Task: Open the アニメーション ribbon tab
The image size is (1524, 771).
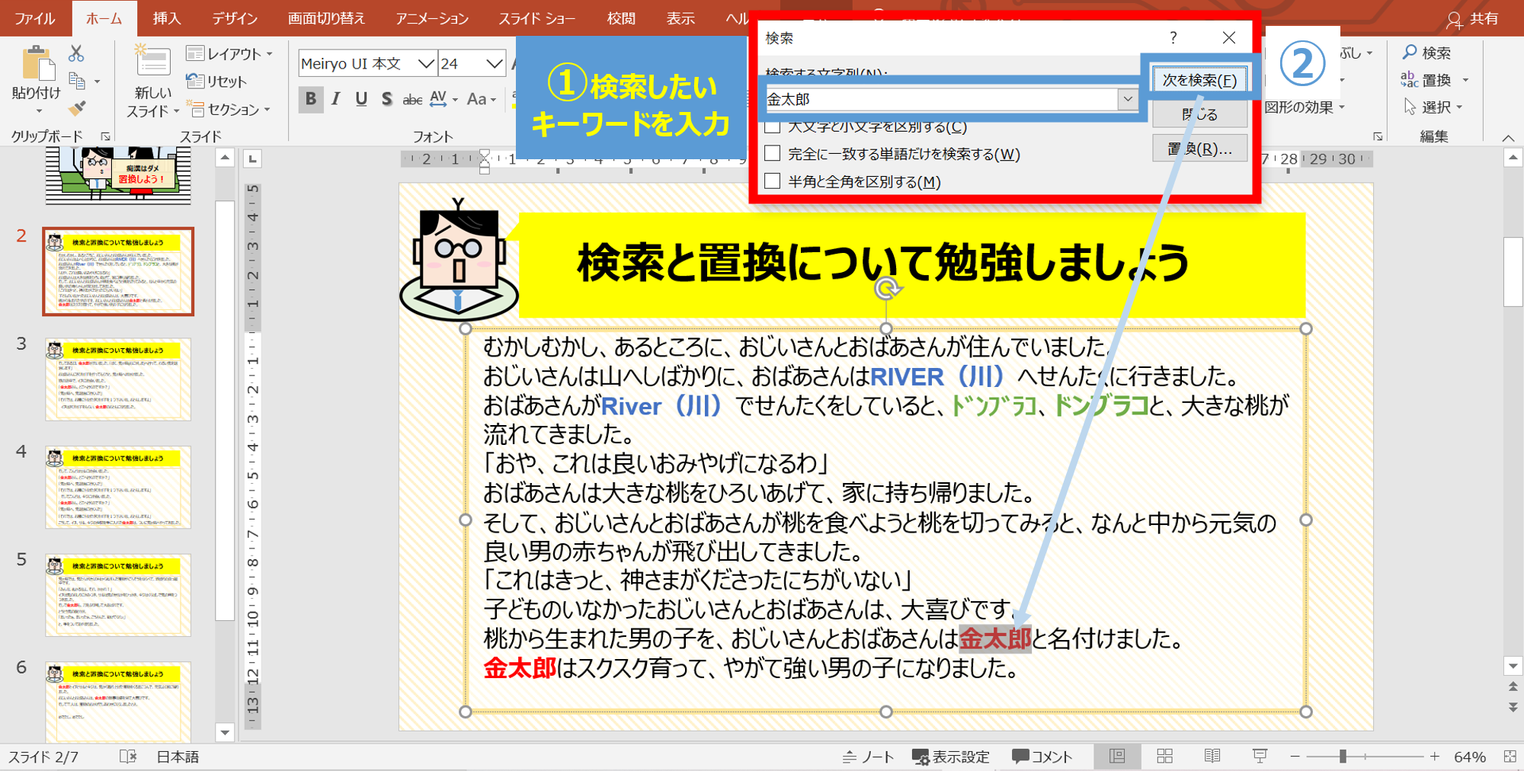Action: [431, 18]
